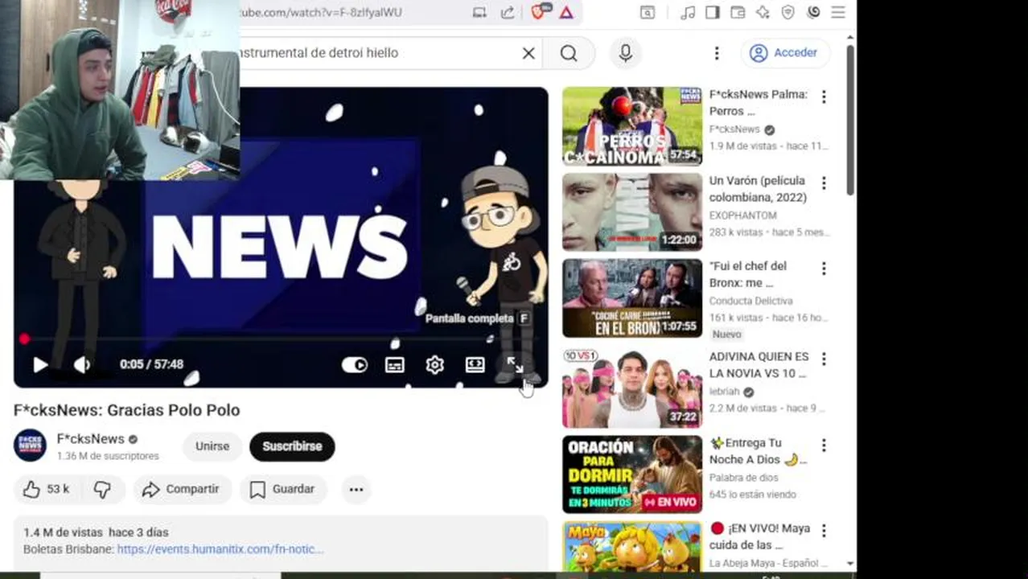The width and height of the screenshot is (1028, 579).
Task: Click the share page icon in the address bar
Action: (507, 12)
